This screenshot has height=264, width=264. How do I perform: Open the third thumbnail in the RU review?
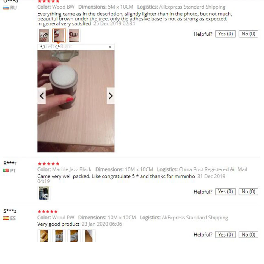74,35
